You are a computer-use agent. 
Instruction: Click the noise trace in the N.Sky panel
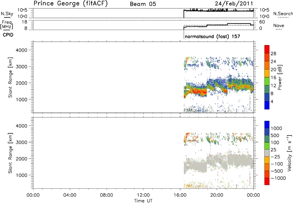click(219, 11)
